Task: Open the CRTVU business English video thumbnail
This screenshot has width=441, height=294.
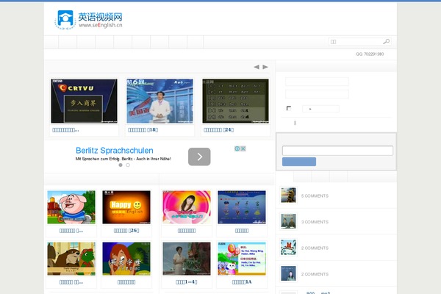Action: coord(84,101)
